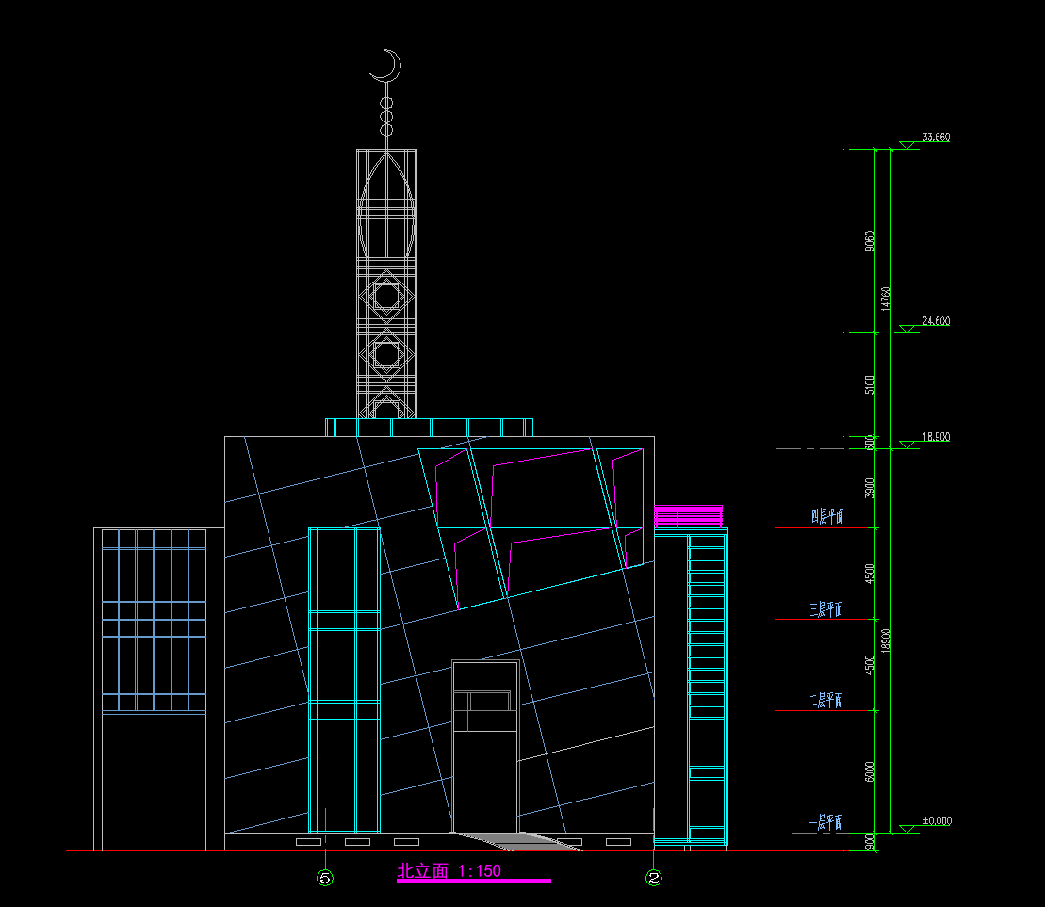Select the 一层平面 floor level label

pos(826,822)
